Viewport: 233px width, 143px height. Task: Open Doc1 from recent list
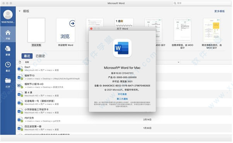[27, 67]
